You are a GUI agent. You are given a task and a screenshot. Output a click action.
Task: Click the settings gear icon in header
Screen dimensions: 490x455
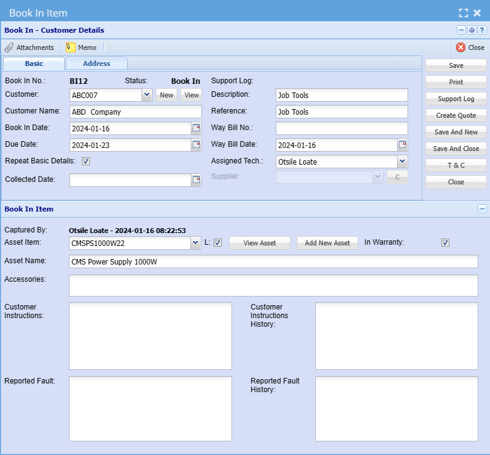coord(472,30)
